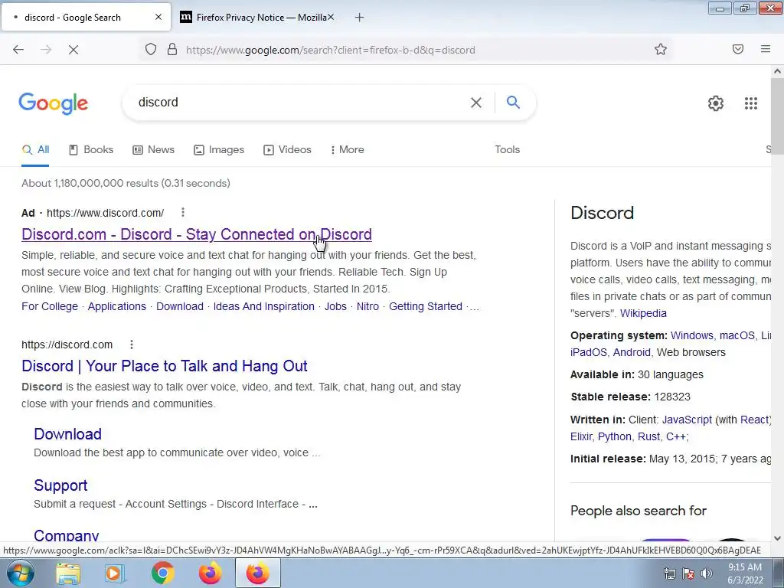Launch Windows Media Player from taskbar
Screen dimensions: 784x588
point(114,574)
